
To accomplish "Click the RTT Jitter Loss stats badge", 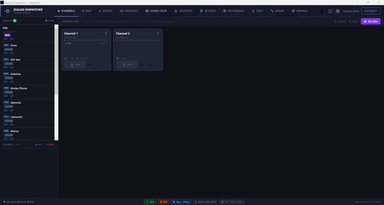I will [232, 202].
